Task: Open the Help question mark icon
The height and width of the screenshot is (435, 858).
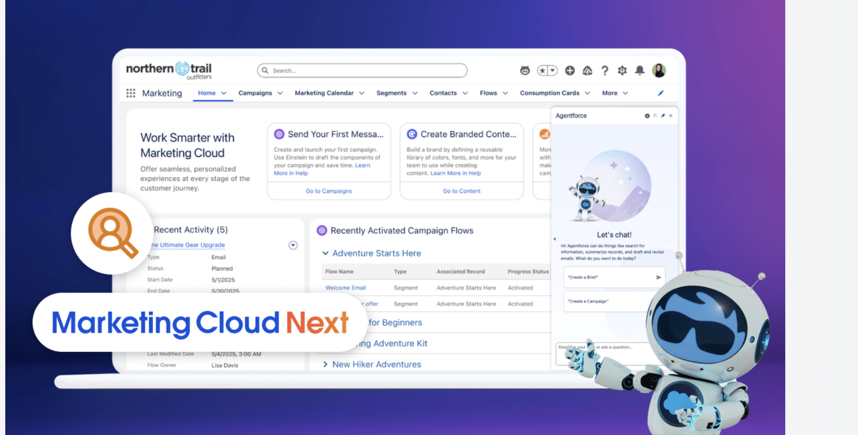Action: tap(605, 71)
